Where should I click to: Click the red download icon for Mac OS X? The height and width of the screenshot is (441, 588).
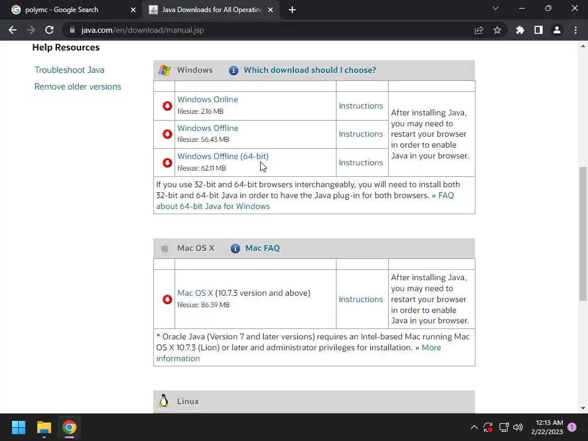(x=167, y=299)
